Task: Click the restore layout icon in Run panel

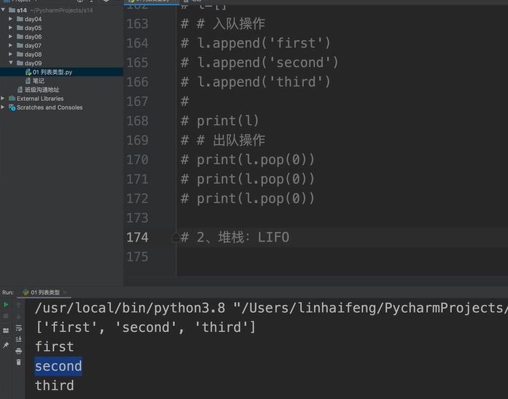Action: point(7,330)
